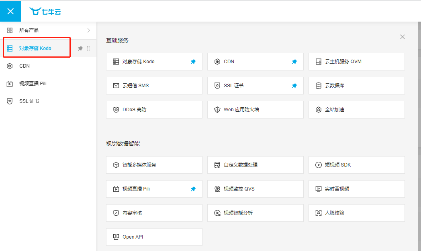Unpin 视频直播 Pili in the product grid
Viewport: 421px width, 251px height.
point(193,189)
